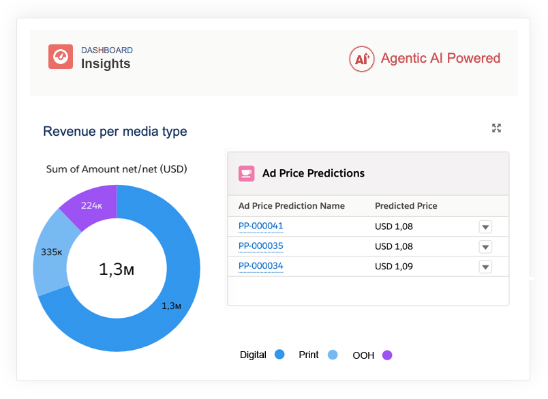
Task: Click the Sum of Amount net/net (USD) label
Action: pyautogui.click(x=117, y=169)
